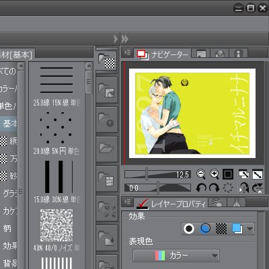Click the Navigator canvas preview thumbnail
269x269 pixels.
pyautogui.click(x=192, y=114)
